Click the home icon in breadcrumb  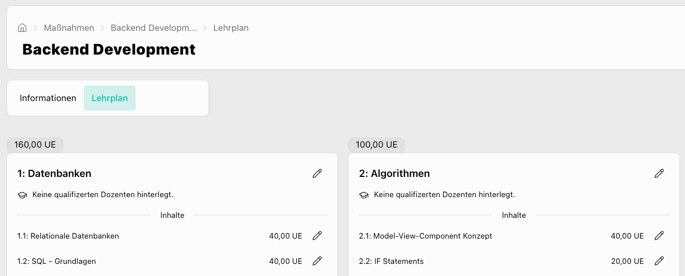coord(22,28)
